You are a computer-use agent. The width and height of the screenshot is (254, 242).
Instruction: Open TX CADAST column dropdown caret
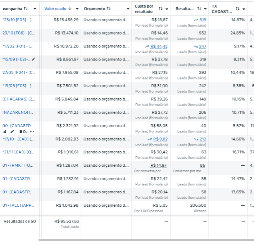[244, 9]
